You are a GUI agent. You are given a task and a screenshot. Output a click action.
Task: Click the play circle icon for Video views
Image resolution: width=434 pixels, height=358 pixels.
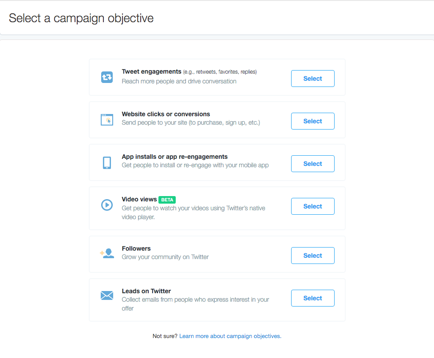point(107,205)
